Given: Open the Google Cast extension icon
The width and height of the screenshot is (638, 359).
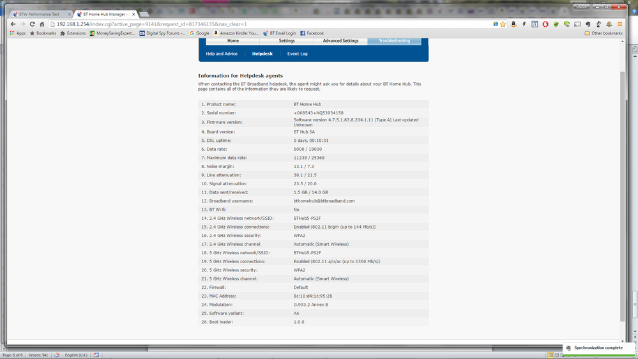Looking at the screenshot, I should (577, 24).
